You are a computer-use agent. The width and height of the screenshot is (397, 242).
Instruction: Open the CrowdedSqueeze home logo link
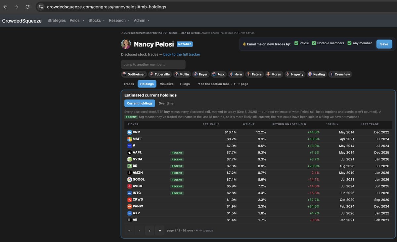tap(22, 20)
